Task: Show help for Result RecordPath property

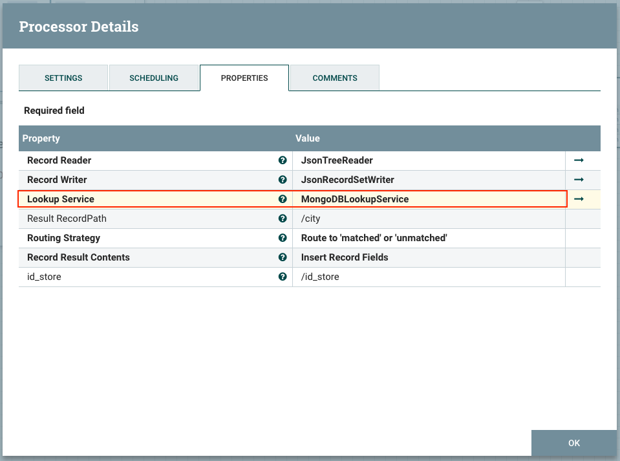Action: point(283,219)
